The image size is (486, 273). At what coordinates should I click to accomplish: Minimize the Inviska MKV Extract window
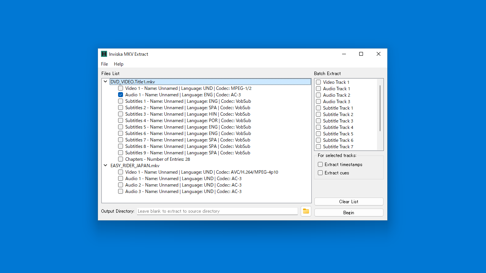[344, 54]
